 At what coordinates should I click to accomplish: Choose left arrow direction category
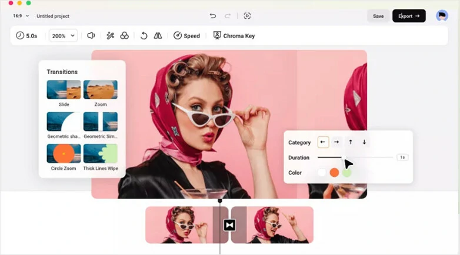click(323, 142)
